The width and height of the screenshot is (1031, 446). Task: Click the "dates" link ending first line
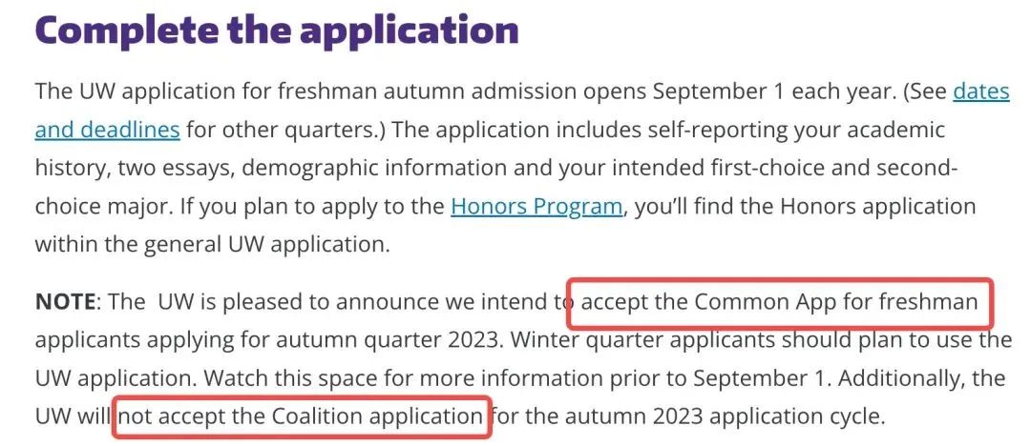click(x=981, y=91)
